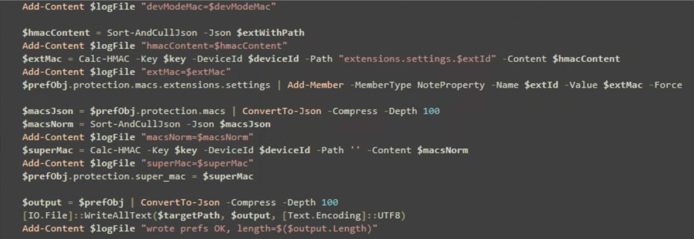Click the "devModeMac=$devModeMac" string
694x239 pixels.
point(209,7)
